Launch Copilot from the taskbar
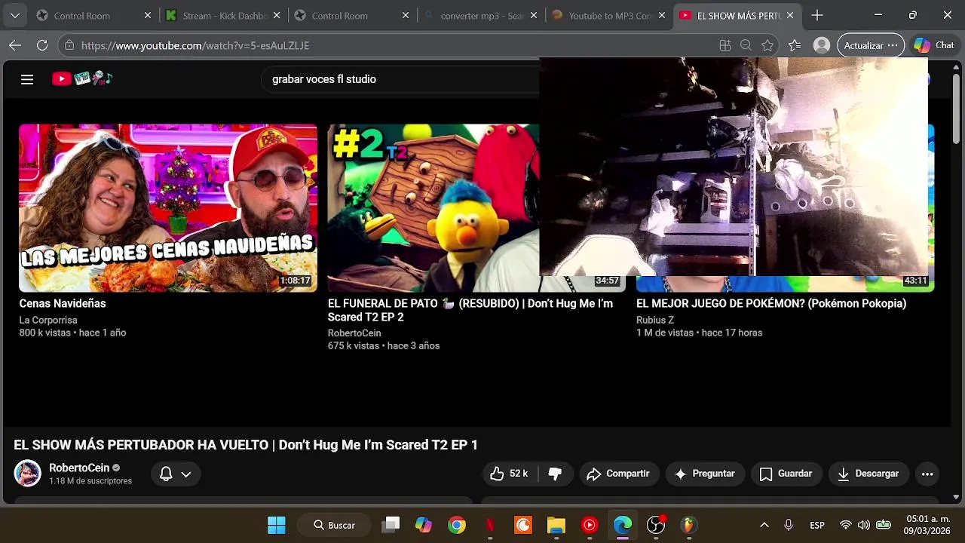965x543 pixels. [x=424, y=525]
